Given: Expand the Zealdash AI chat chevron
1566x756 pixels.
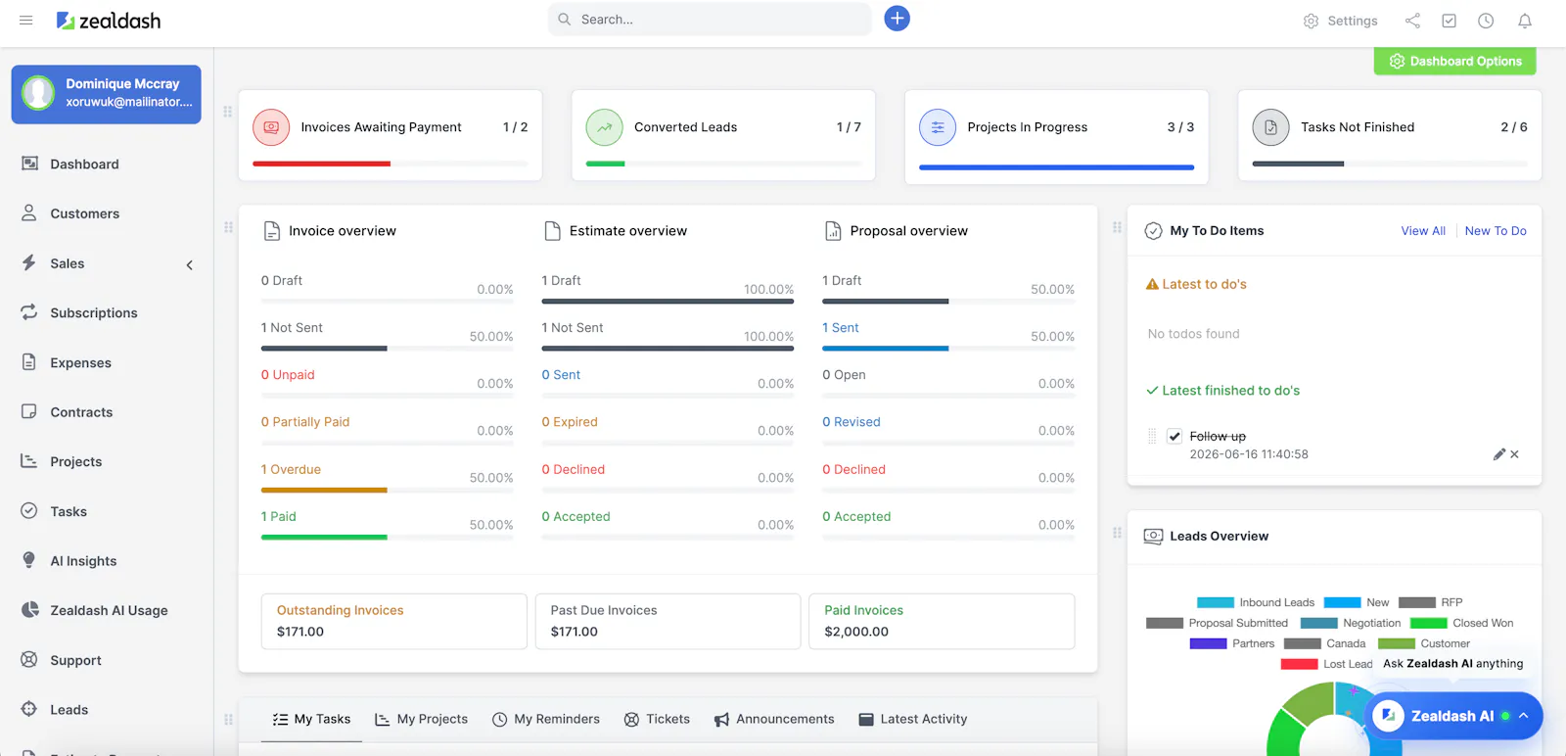Looking at the screenshot, I should click(x=1524, y=716).
